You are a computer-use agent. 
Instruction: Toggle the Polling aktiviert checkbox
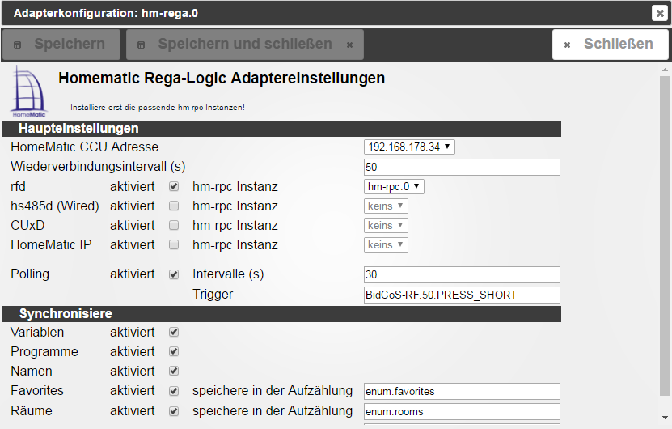point(173,274)
